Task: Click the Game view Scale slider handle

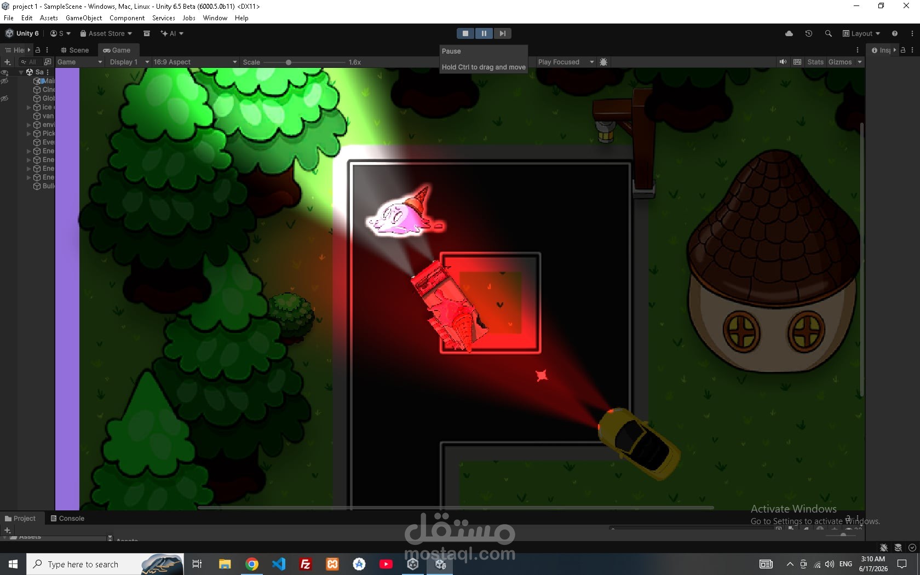Action: (x=289, y=62)
